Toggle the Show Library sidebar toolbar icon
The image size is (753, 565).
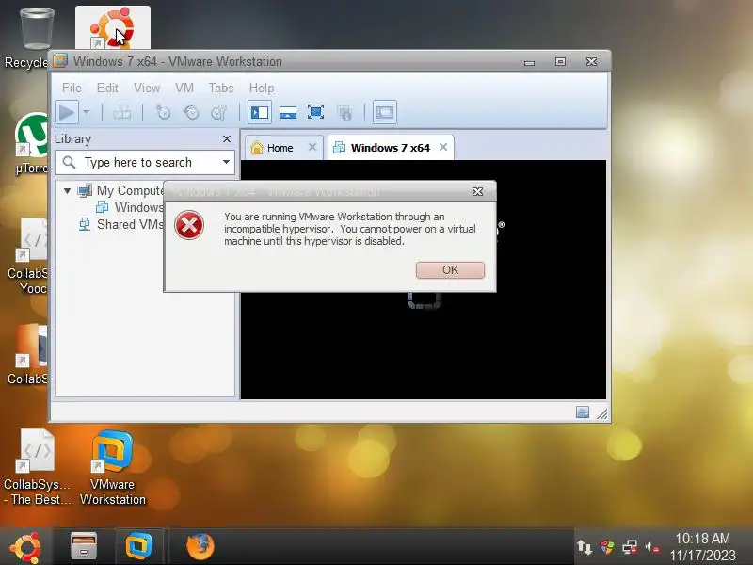click(x=260, y=113)
